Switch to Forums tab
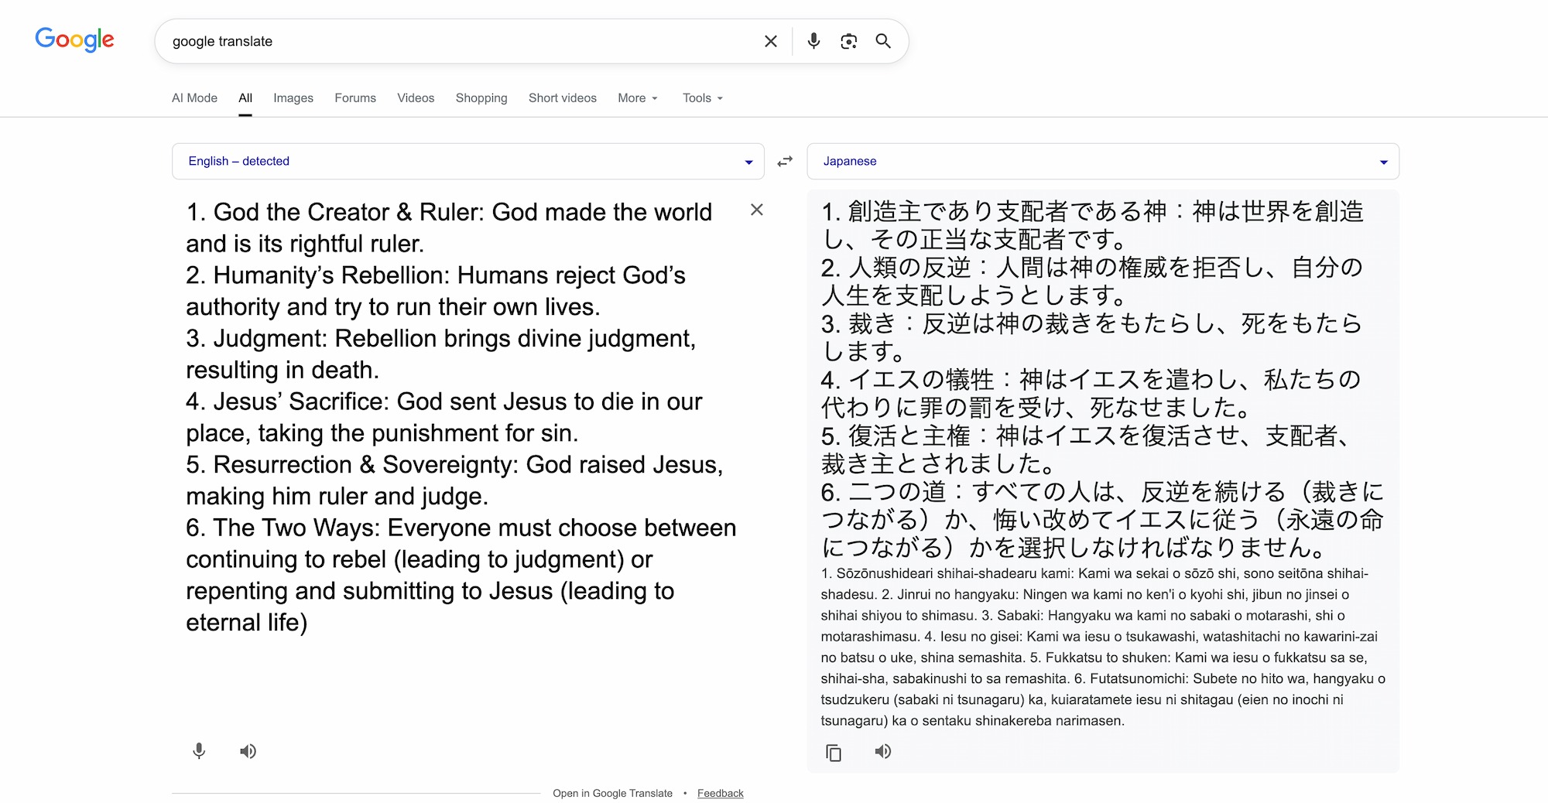Screen dimensions: 1548x803 (x=355, y=98)
